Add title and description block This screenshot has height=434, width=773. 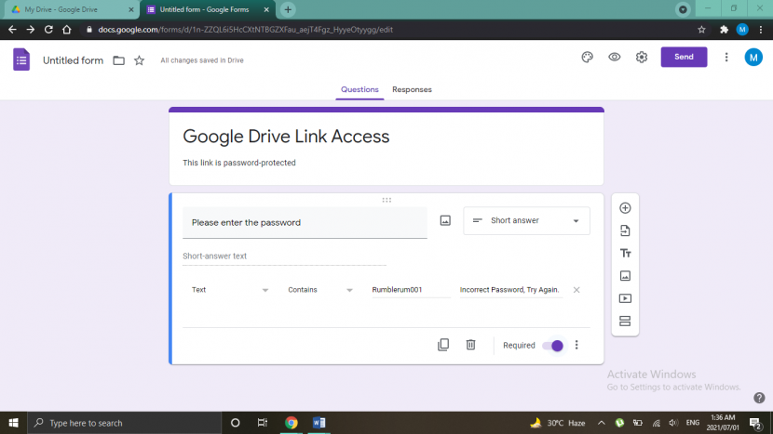pos(625,254)
